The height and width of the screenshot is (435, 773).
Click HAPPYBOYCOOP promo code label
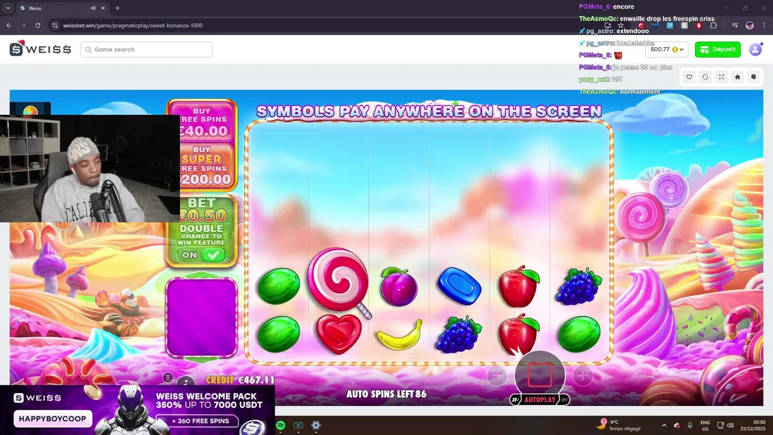pos(53,419)
